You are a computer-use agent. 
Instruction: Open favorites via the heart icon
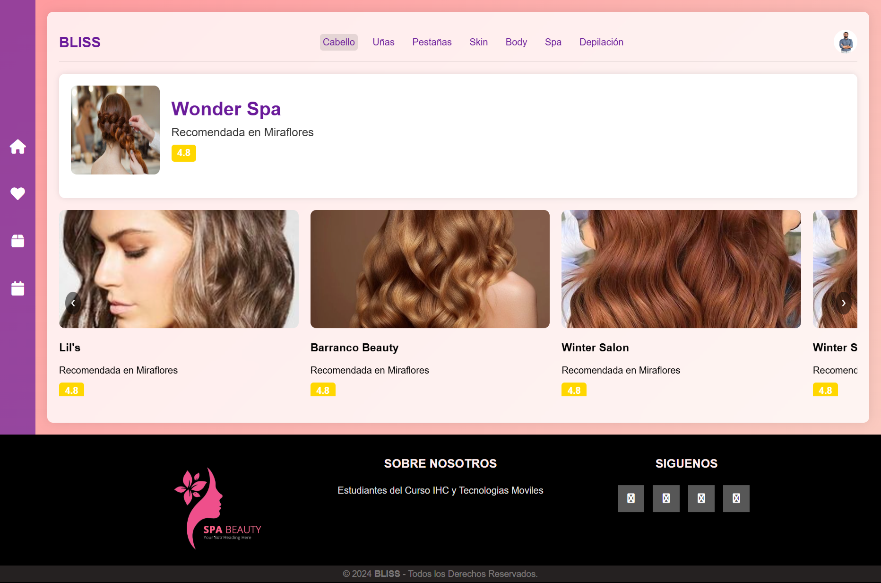tap(17, 193)
